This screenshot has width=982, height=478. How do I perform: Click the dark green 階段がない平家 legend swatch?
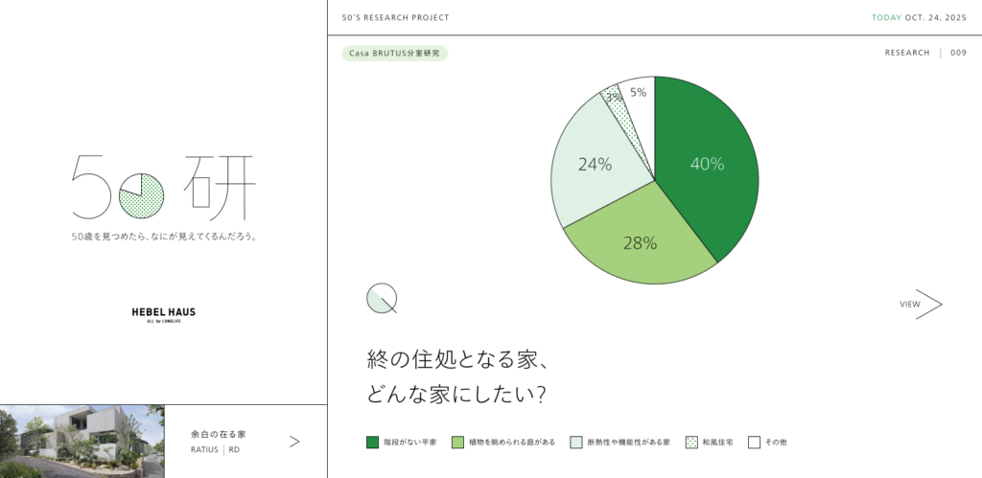point(373,443)
